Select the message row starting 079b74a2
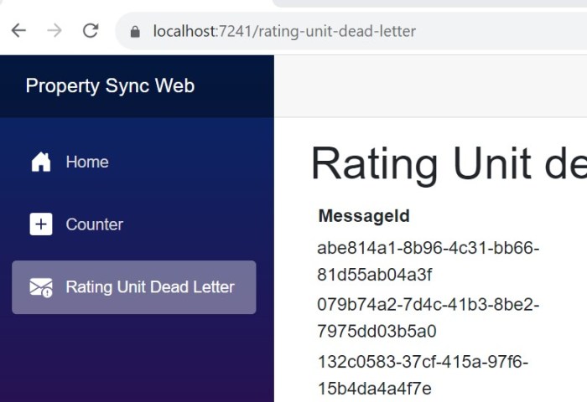This screenshot has width=587, height=402. point(428,304)
